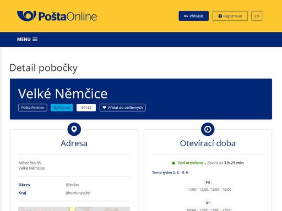Click the PoštaOnline title text
282x211 pixels.
68,16
